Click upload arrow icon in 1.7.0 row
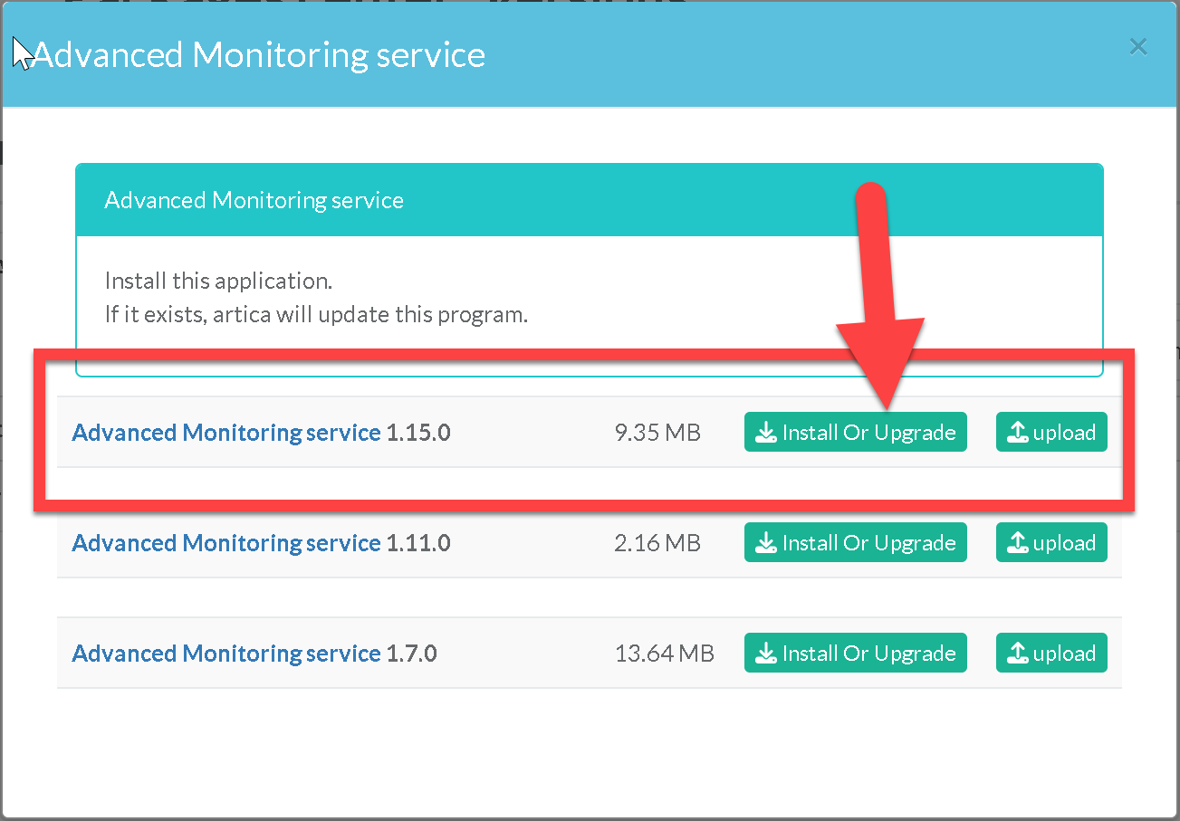The width and height of the screenshot is (1180, 821). (x=1018, y=654)
